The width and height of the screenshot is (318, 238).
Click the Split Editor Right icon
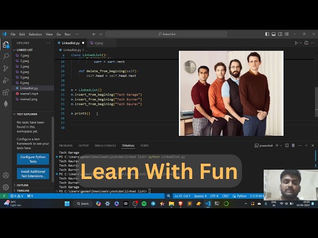pos(306,43)
